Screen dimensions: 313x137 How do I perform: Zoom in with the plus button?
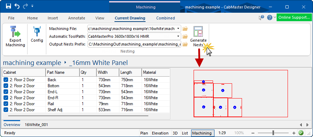coord(294,133)
